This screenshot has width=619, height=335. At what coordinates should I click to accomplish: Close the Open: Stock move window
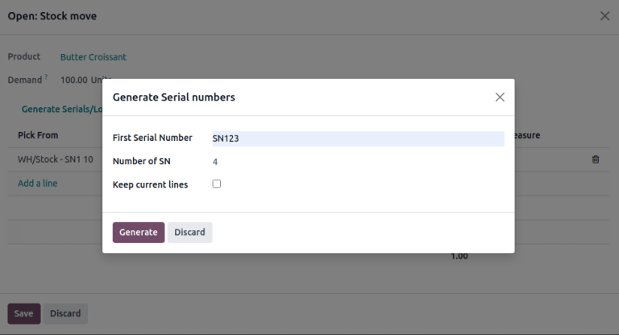tap(604, 16)
